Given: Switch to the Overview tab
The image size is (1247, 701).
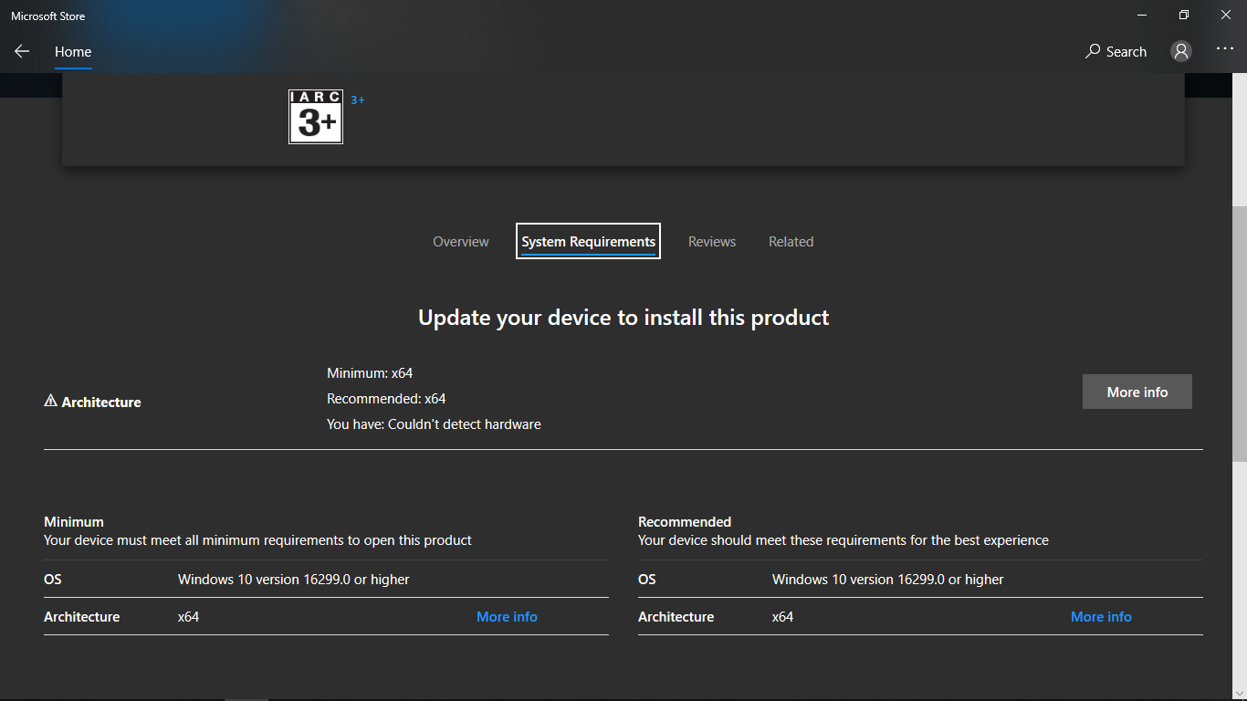Looking at the screenshot, I should pyautogui.click(x=461, y=242).
